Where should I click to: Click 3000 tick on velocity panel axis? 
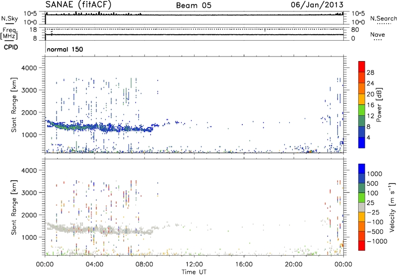[x=29, y=193]
